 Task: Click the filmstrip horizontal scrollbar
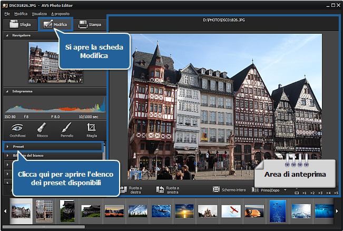click(44, 227)
